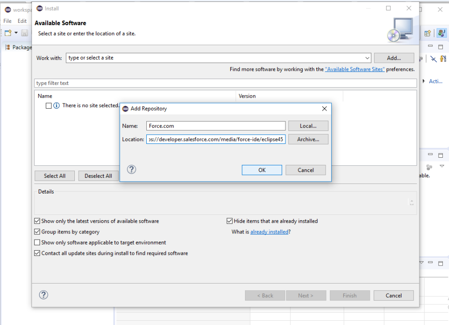Open the 'already installed' link
The image size is (449, 325).
click(269, 232)
